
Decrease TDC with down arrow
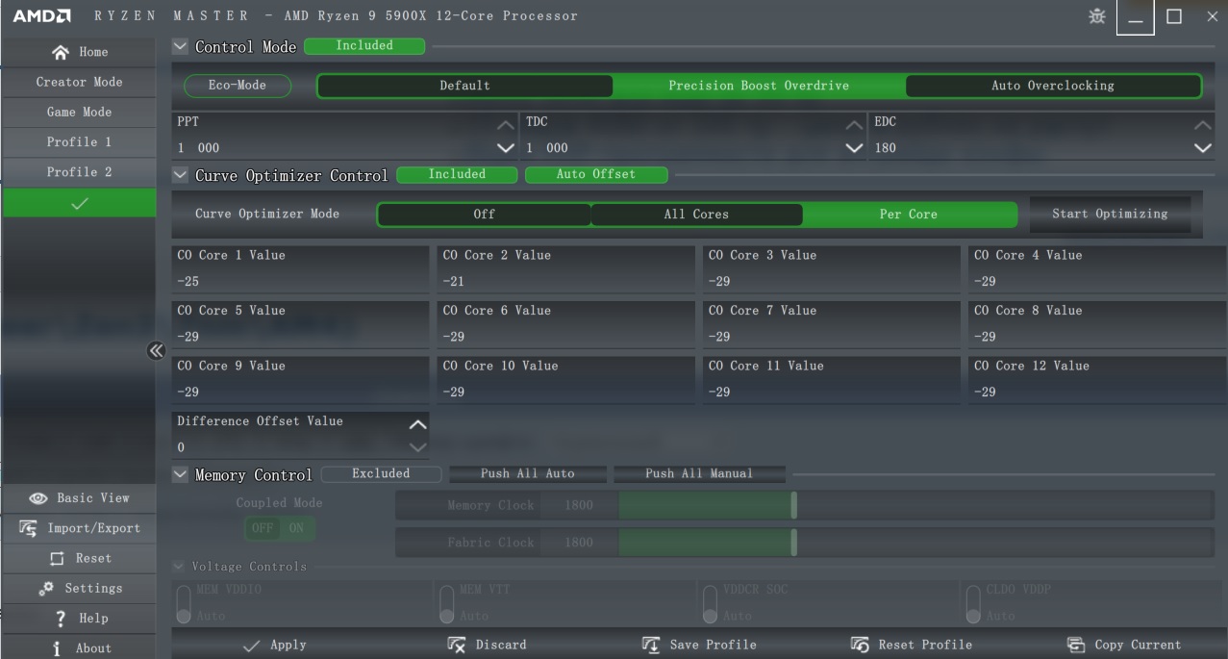click(x=854, y=148)
